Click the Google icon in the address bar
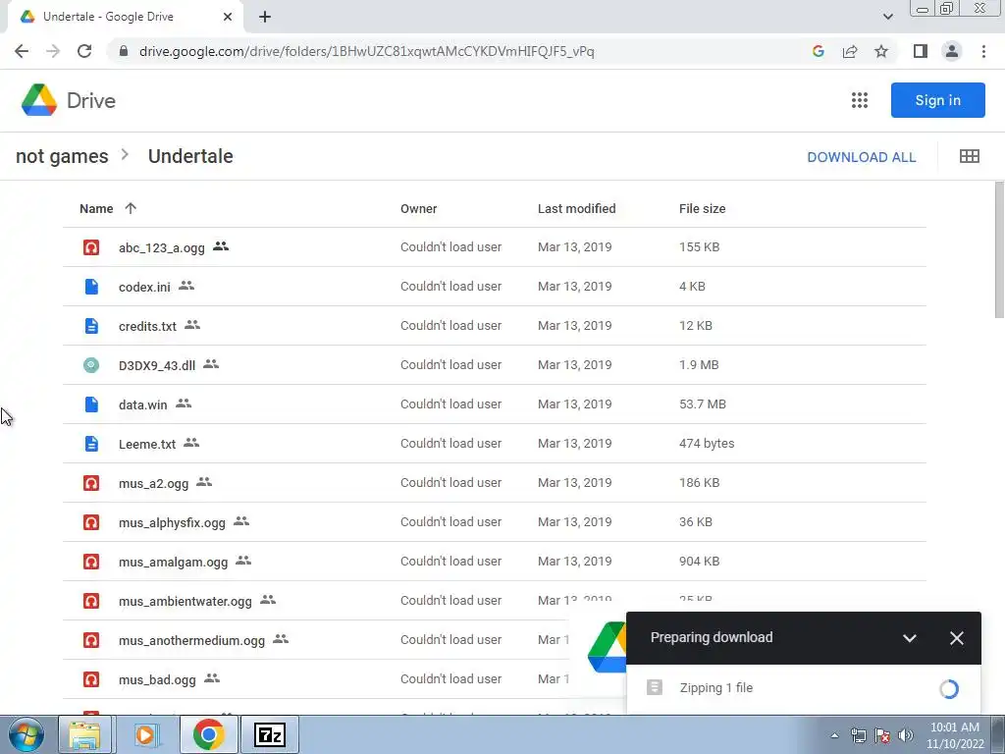The width and height of the screenshot is (1005, 754). [x=818, y=51]
